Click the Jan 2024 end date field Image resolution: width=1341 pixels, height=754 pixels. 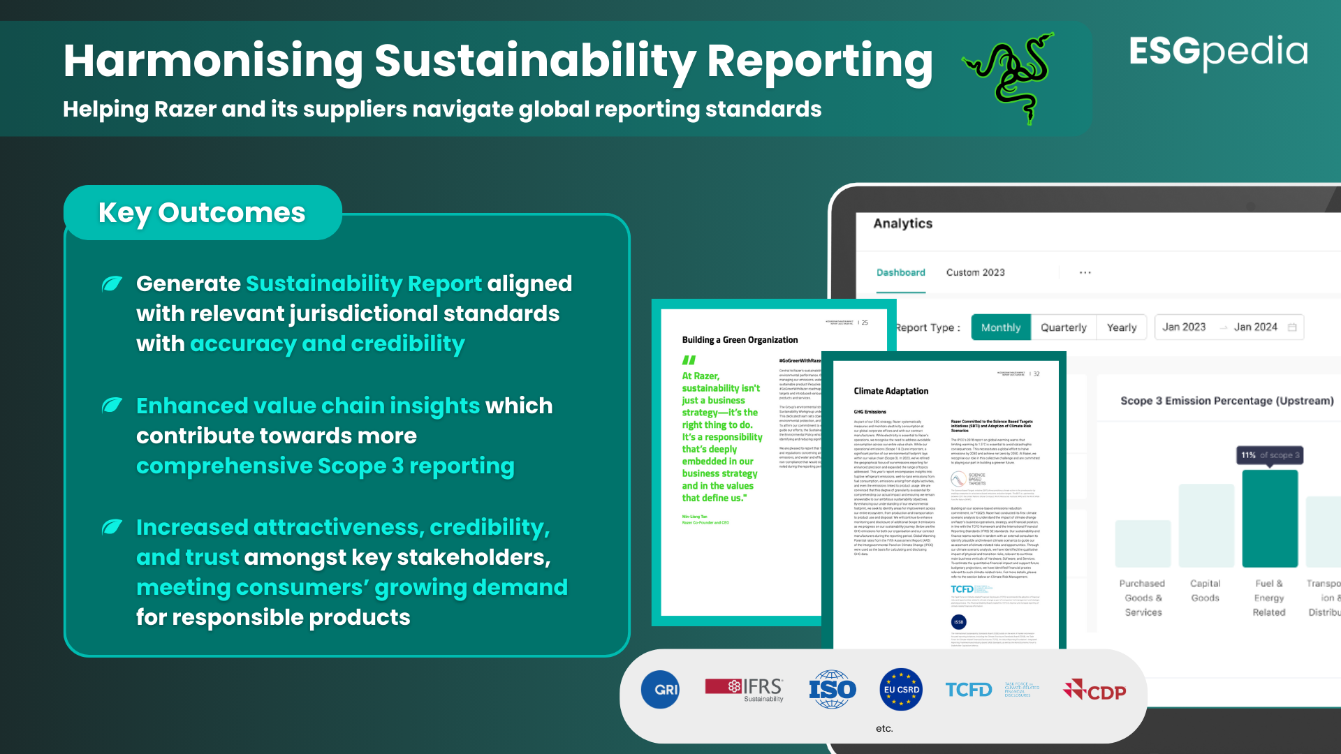[1255, 327]
